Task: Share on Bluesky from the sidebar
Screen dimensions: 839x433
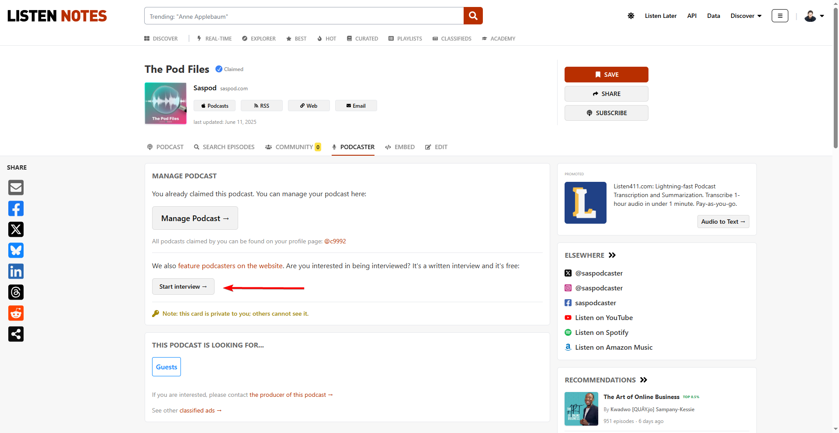Action: (x=16, y=250)
